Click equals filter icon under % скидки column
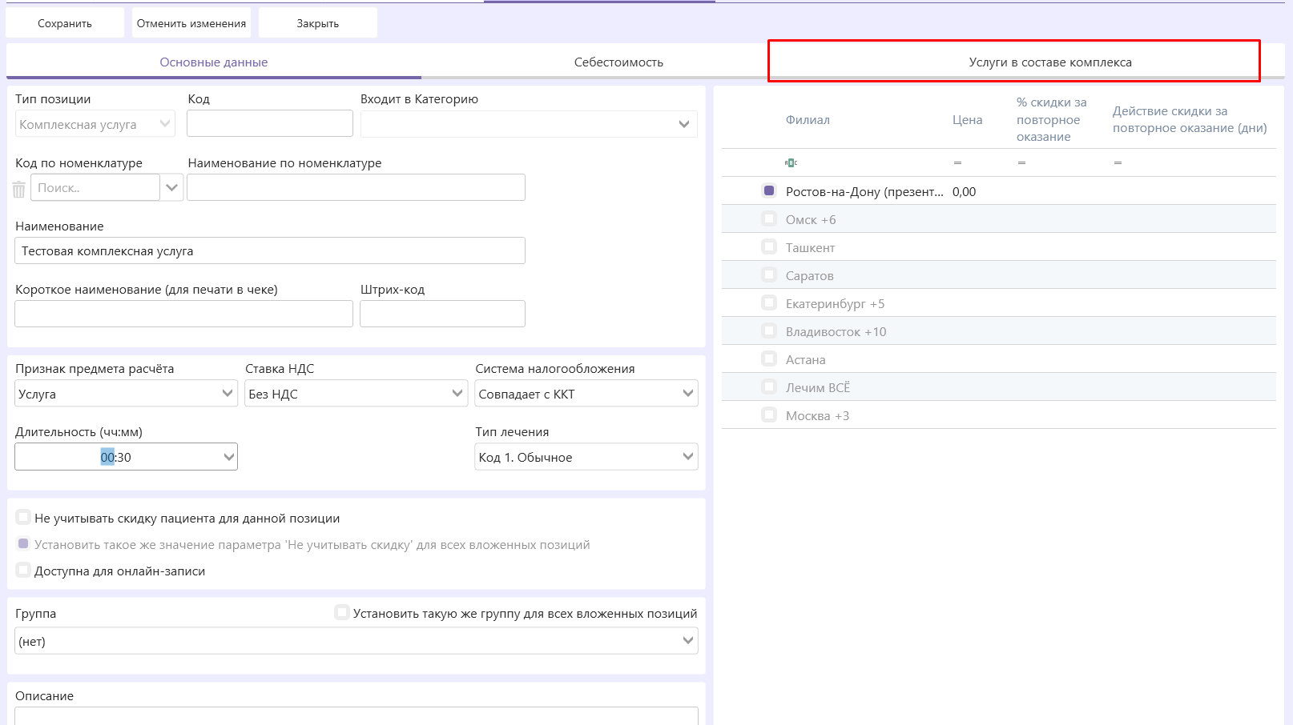This screenshot has height=725, width=1293. coord(1021,162)
